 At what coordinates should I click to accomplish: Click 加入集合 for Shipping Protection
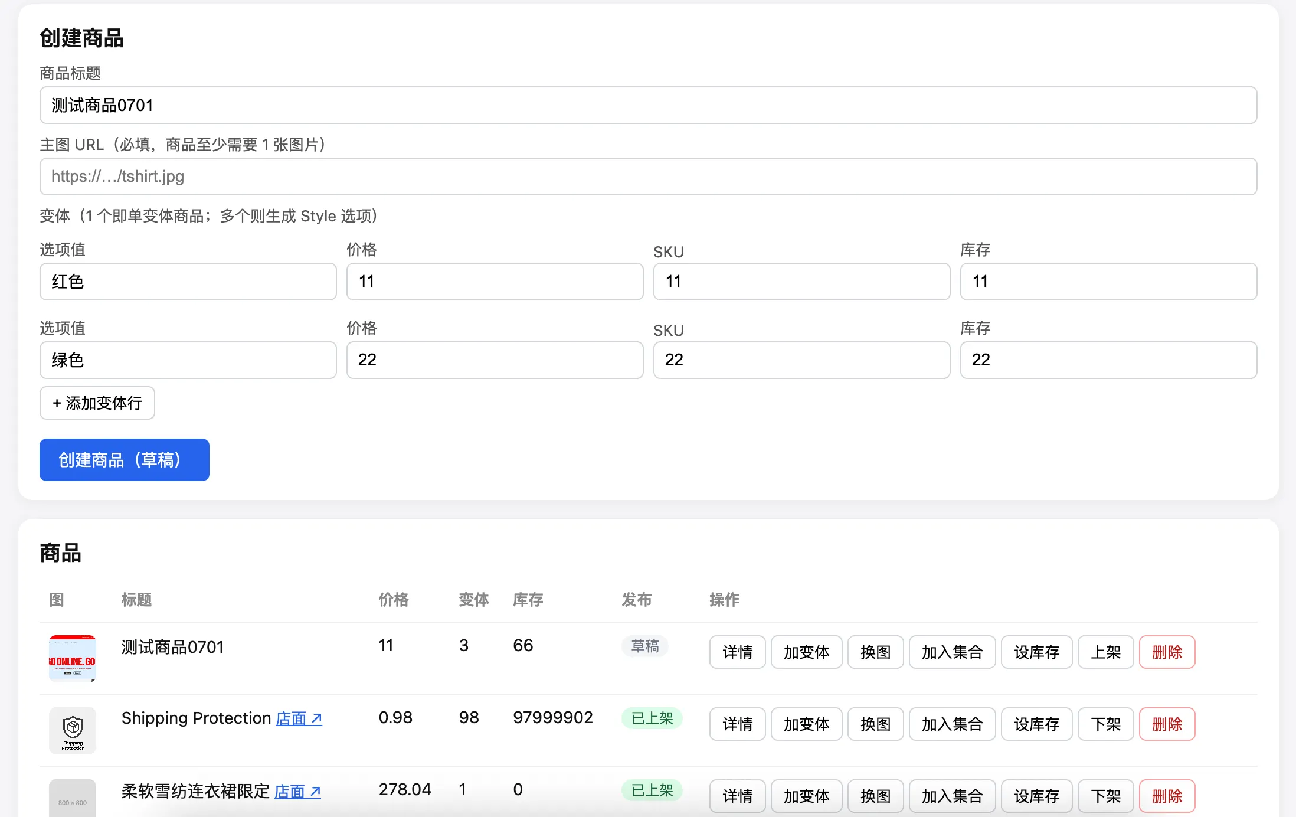[953, 724]
